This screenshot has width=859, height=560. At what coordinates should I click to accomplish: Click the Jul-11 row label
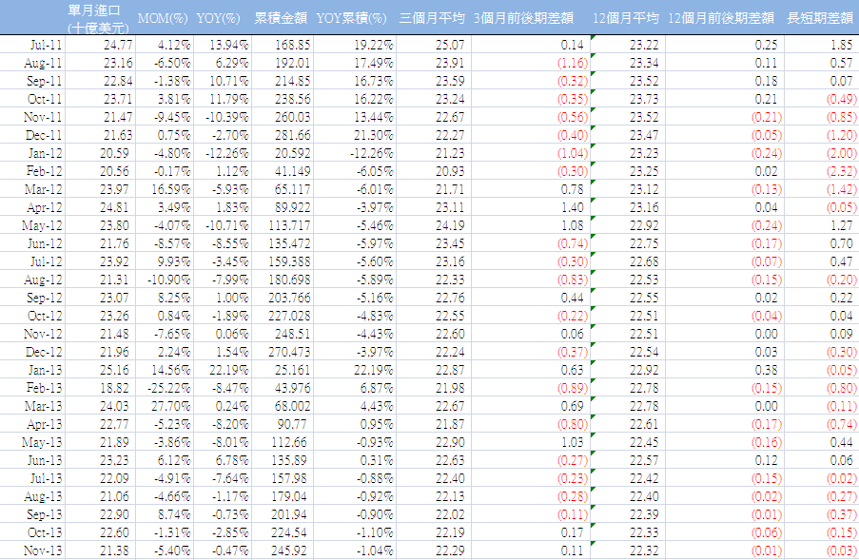click(x=46, y=45)
